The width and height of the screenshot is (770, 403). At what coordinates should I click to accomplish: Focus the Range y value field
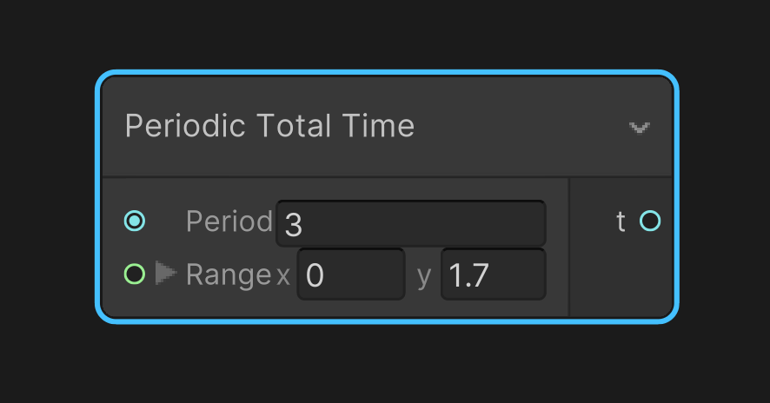pyautogui.click(x=493, y=275)
